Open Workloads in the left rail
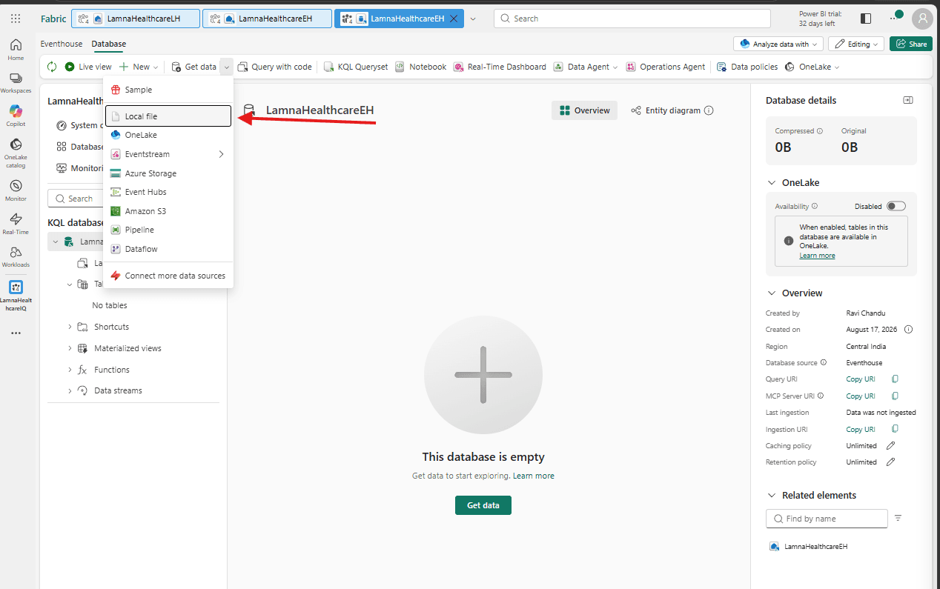940x589 pixels. pyautogui.click(x=16, y=256)
